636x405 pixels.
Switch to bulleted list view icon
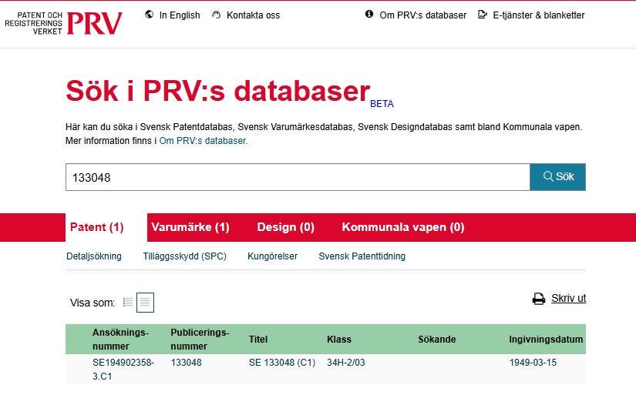[x=128, y=302]
